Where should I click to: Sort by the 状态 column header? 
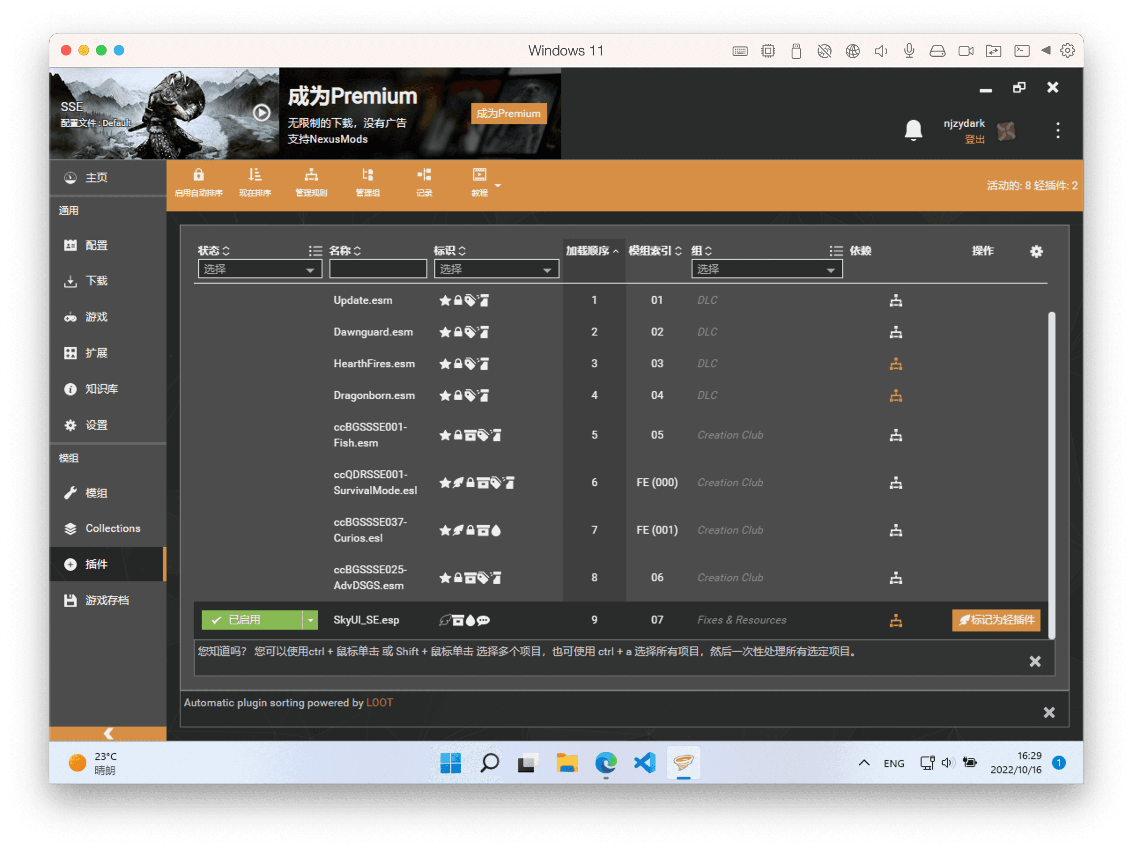[214, 251]
